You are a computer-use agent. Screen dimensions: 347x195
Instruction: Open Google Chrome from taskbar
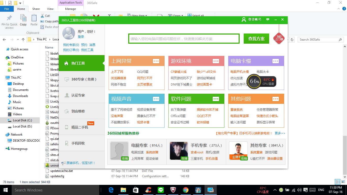pyautogui.click(x=186, y=190)
